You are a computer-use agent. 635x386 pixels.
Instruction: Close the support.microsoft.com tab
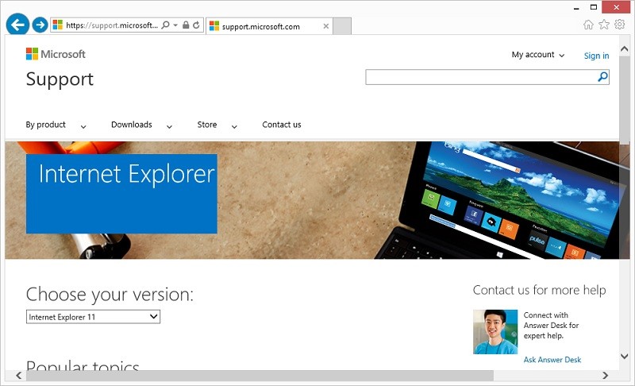pyautogui.click(x=326, y=26)
